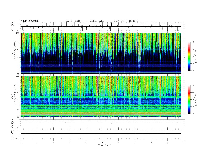
Task: Click the "2" kHz tick on ch.1 frequency axis
Action: tap(18, 66)
